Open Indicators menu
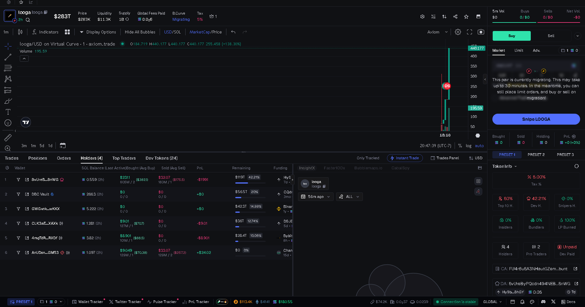 [45, 32]
